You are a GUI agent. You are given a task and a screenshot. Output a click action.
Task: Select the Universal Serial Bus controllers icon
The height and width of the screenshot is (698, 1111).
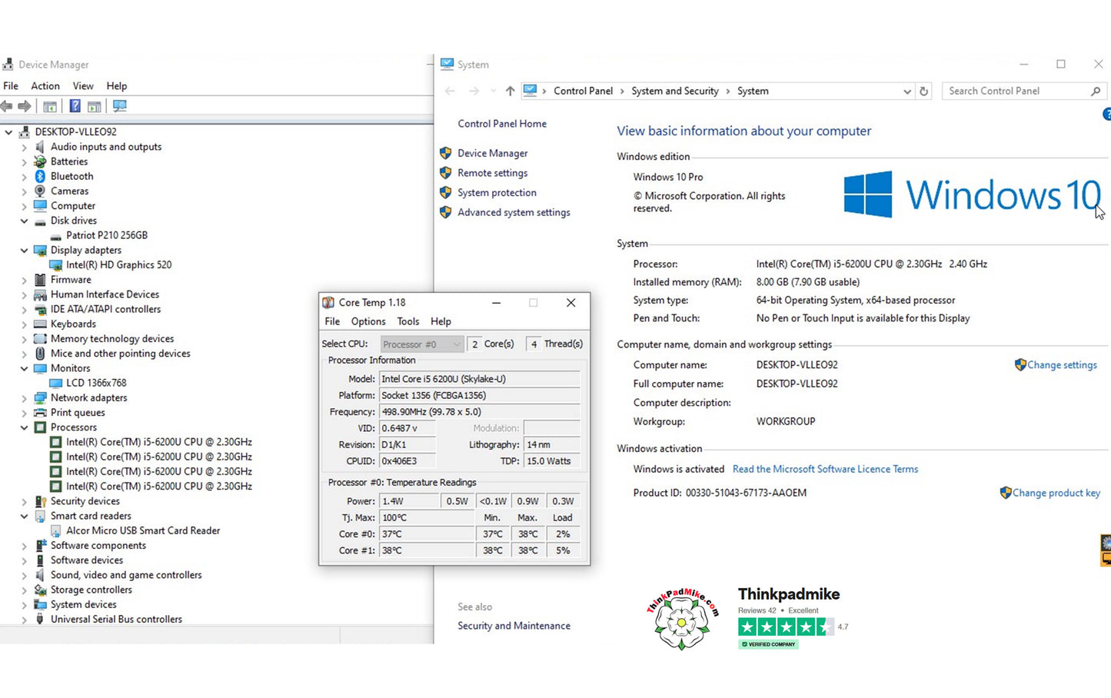click(x=40, y=619)
